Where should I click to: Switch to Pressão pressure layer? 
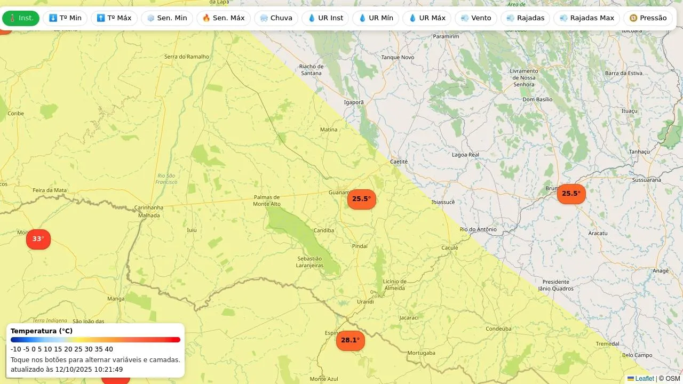point(648,18)
